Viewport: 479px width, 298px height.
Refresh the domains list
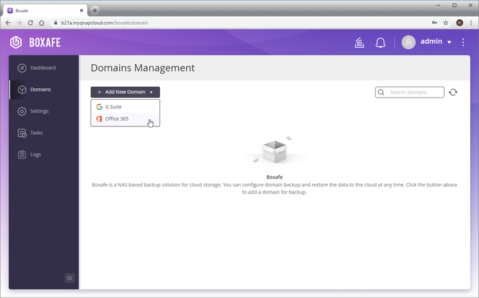click(x=453, y=92)
